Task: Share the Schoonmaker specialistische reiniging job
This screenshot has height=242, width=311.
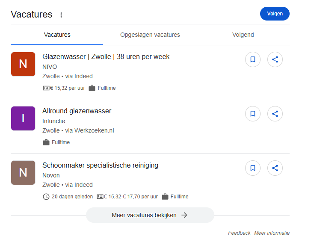Action: click(275, 168)
